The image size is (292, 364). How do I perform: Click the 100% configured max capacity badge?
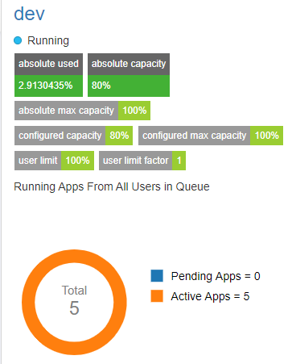point(267,136)
